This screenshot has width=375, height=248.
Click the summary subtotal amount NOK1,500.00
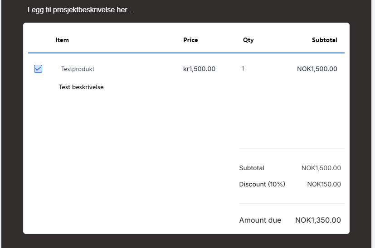click(321, 168)
